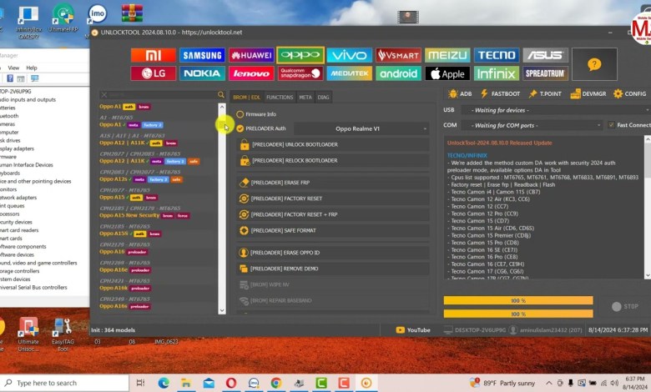Open Chrome browser from taskbar

(x=275, y=383)
